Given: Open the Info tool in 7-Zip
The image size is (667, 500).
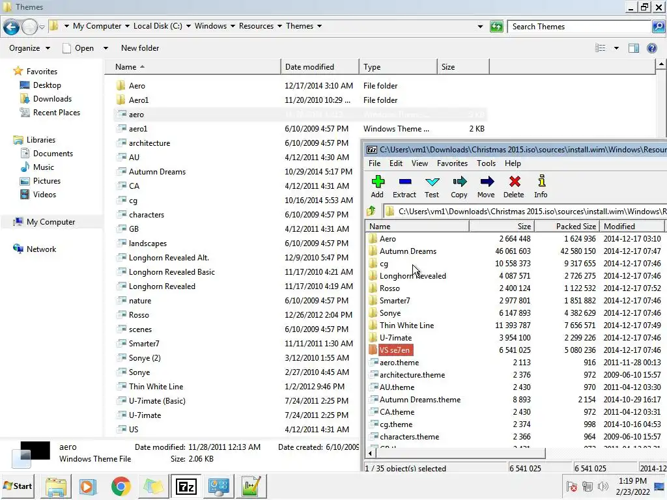Looking at the screenshot, I should [541, 186].
